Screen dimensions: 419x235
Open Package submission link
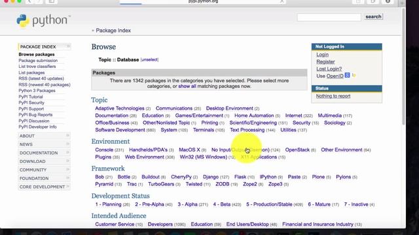tap(38, 61)
